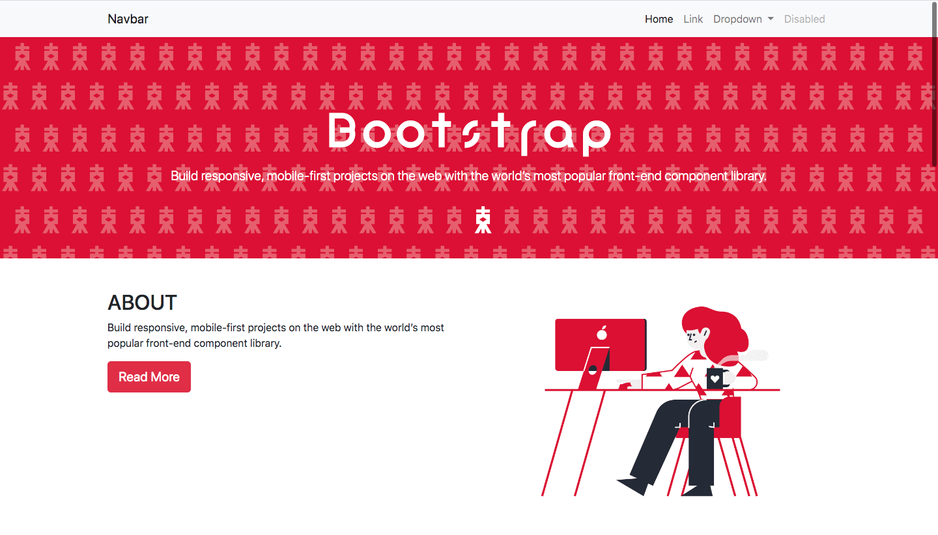The image size is (938, 535).
Task: Select the Link nav item
Action: (x=693, y=19)
